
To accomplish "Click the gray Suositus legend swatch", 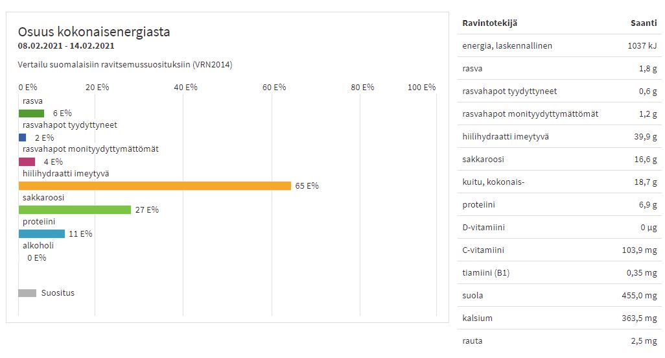I will pos(27,293).
